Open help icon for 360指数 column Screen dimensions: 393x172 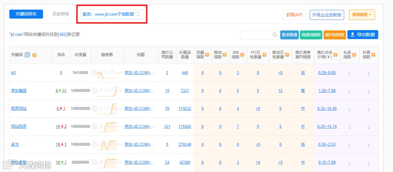pyautogui.click(x=242, y=55)
